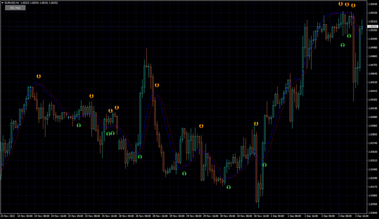Select green buy arrow after the 30 Nov 16:00 plunge
Viewport: 379px width, 219px height.
click(x=264, y=165)
